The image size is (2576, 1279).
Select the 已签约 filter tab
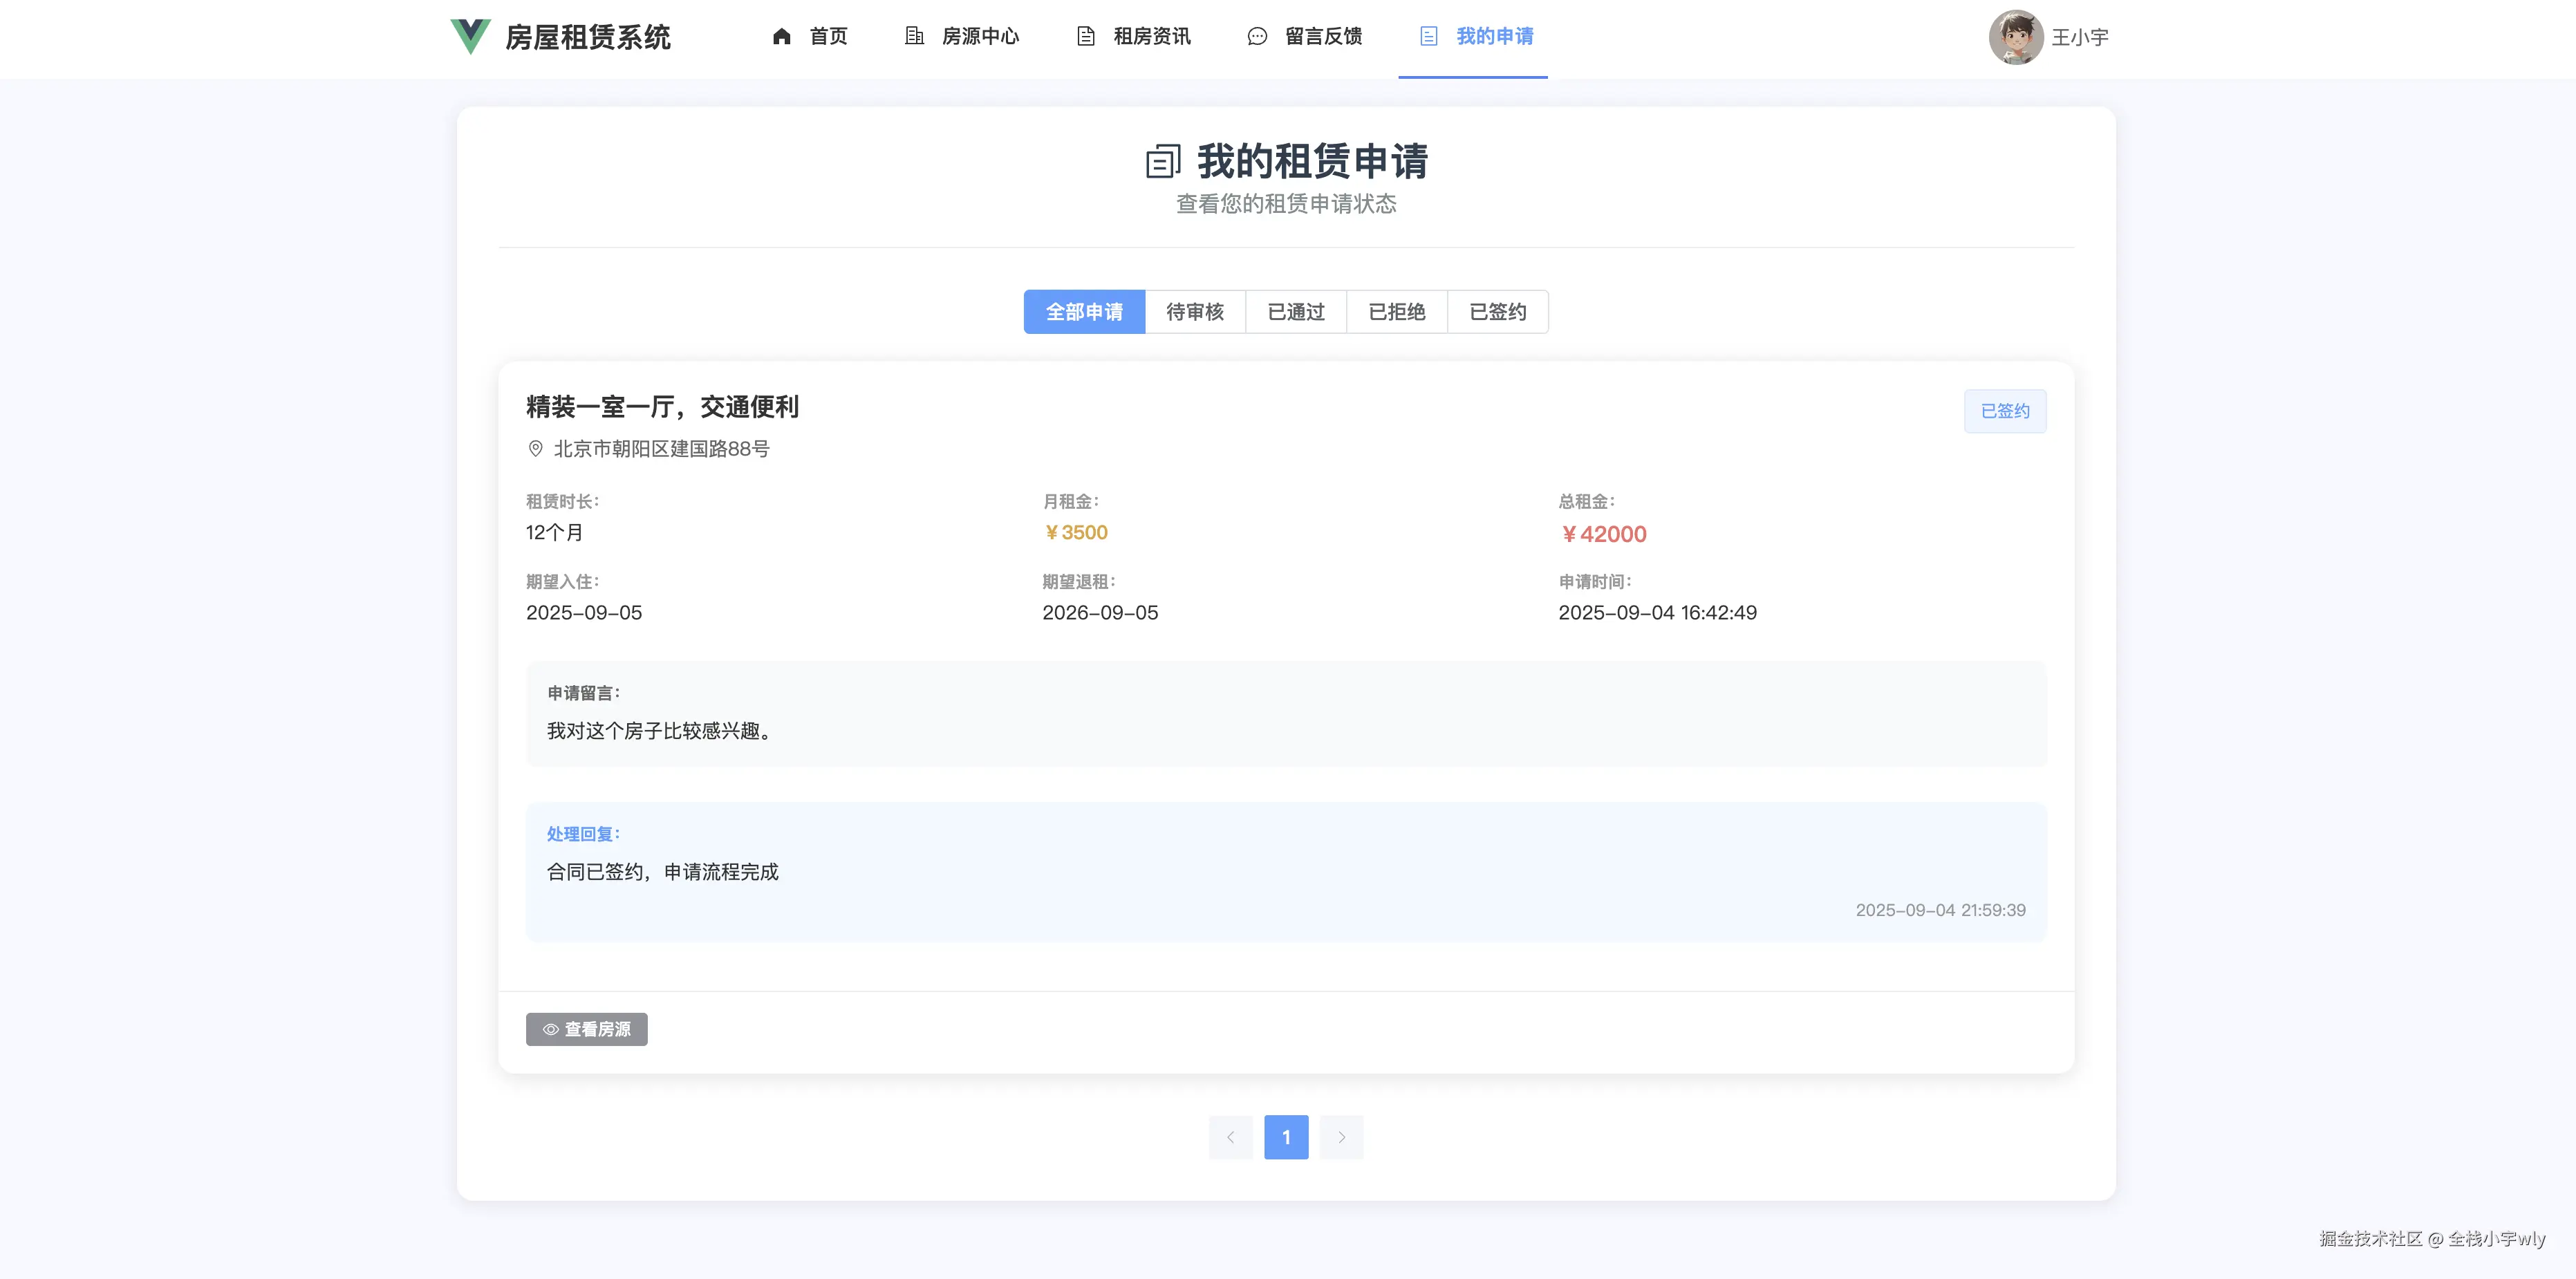pyautogui.click(x=1497, y=311)
